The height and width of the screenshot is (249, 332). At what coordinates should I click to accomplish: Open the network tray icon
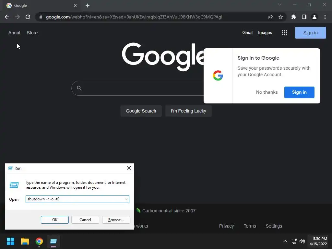click(x=294, y=241)
